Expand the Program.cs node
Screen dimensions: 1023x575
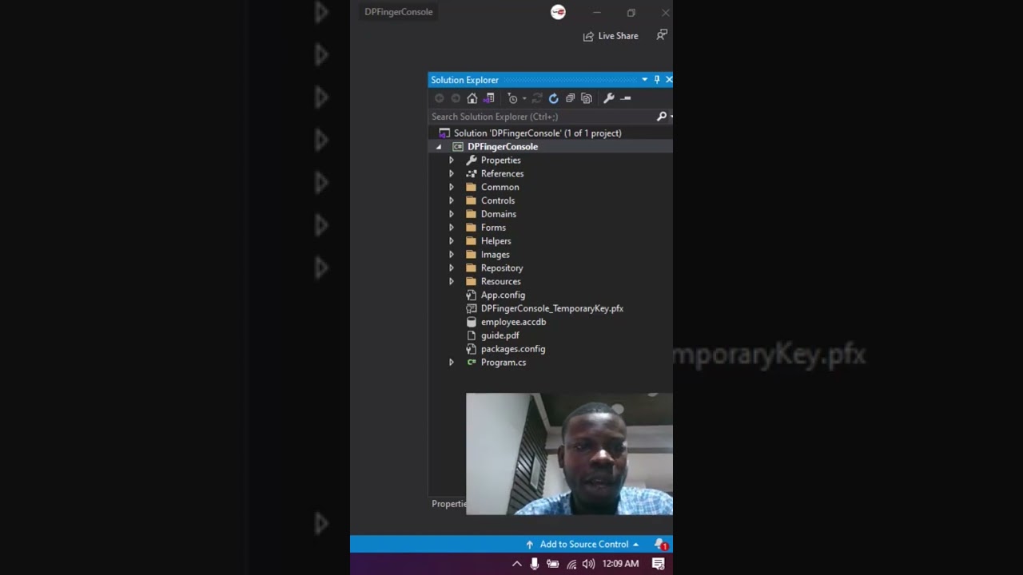coord(452,363)
